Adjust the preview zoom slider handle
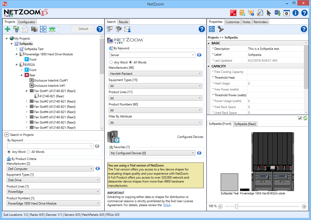Screen dimensions: 311x220 (x=236, y=206)
